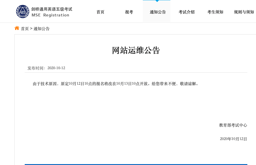
Task: Open the 考生须知 navigation menu item
Action: click(215, 12)
